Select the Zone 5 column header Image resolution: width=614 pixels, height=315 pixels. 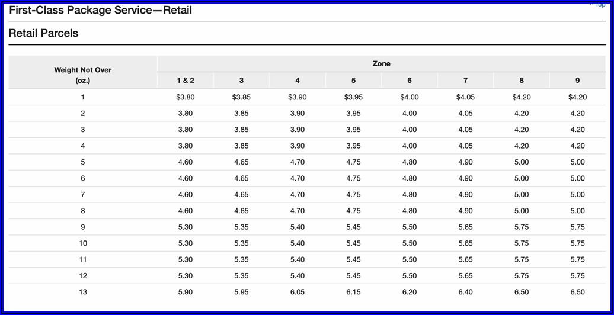tap(353, 81)
